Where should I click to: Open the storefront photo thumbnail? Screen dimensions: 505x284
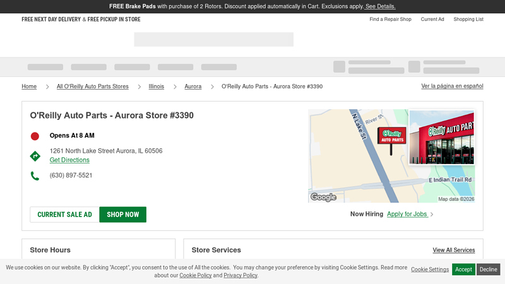[x=441, y=138]
